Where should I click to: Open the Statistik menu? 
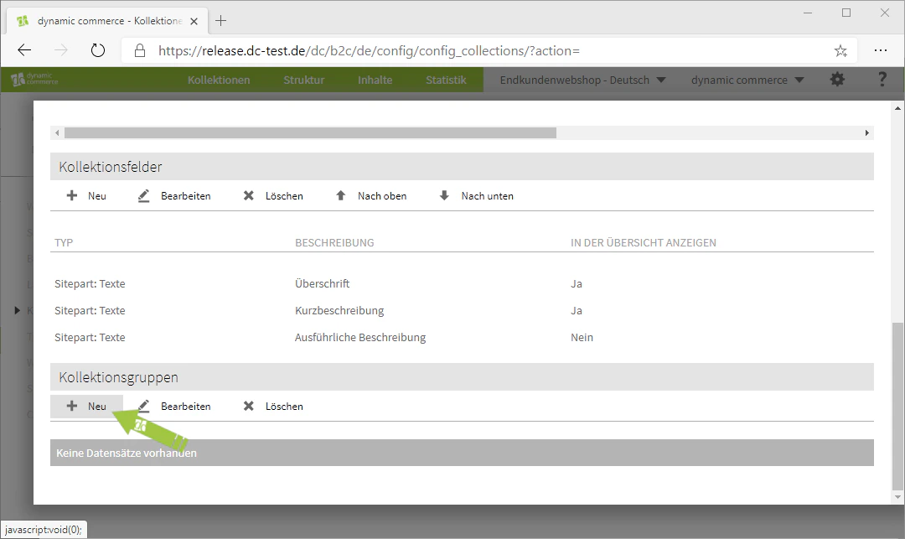coord(446,80)
